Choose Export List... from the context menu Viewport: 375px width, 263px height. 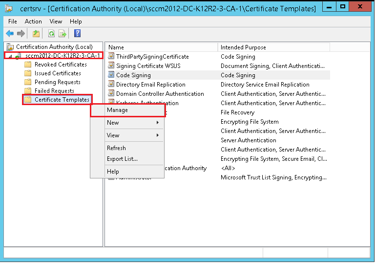click(127, 159)
